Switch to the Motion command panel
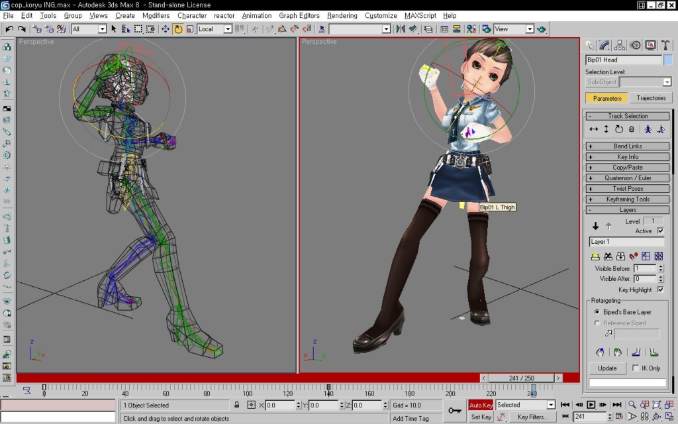This screenshot has width=678, height=424. tap(635, 45)
